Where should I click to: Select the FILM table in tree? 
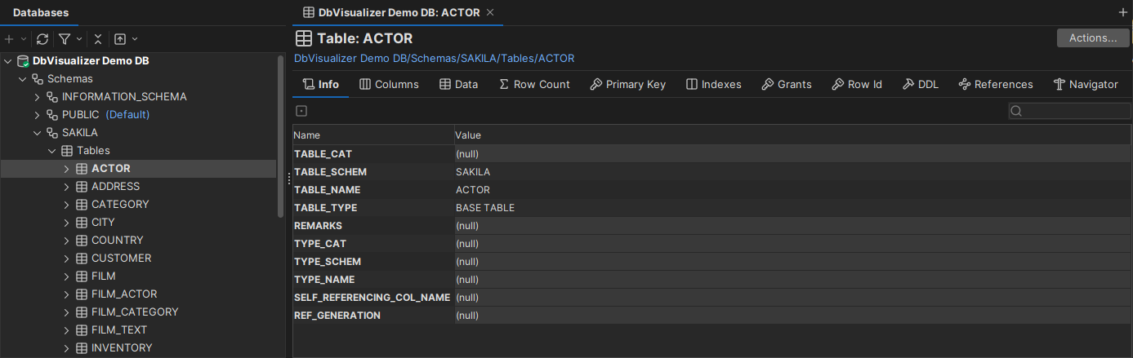tap(104, 276)
